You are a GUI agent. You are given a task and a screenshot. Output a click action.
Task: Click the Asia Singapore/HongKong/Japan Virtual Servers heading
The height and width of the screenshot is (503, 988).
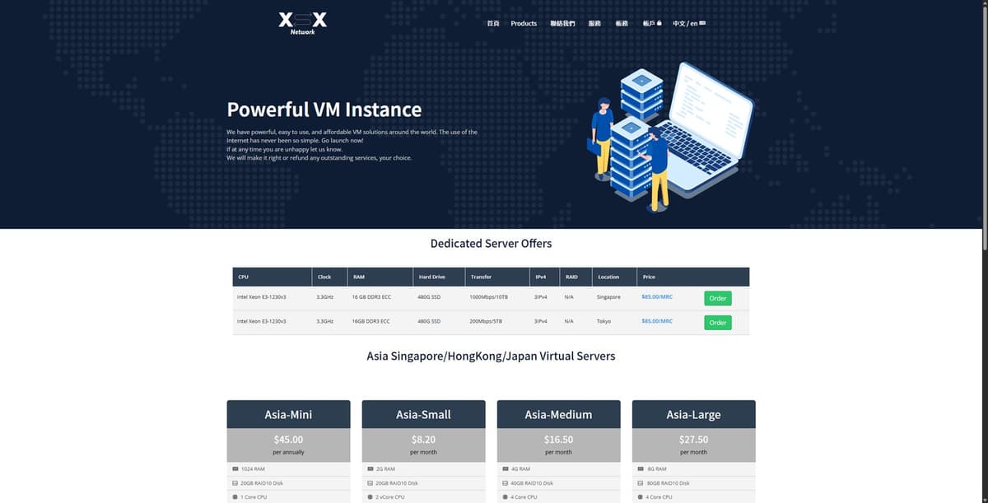(491, 356)
